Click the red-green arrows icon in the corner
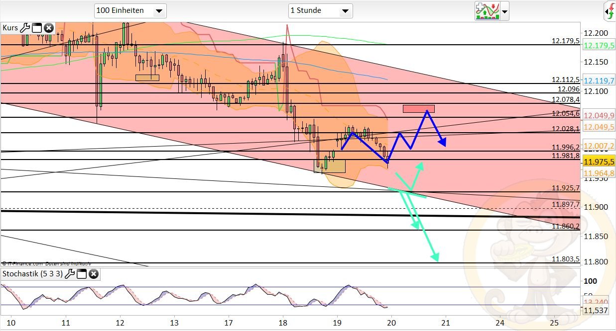The width and height of the screenshot is (616, 331). (610, 10)
